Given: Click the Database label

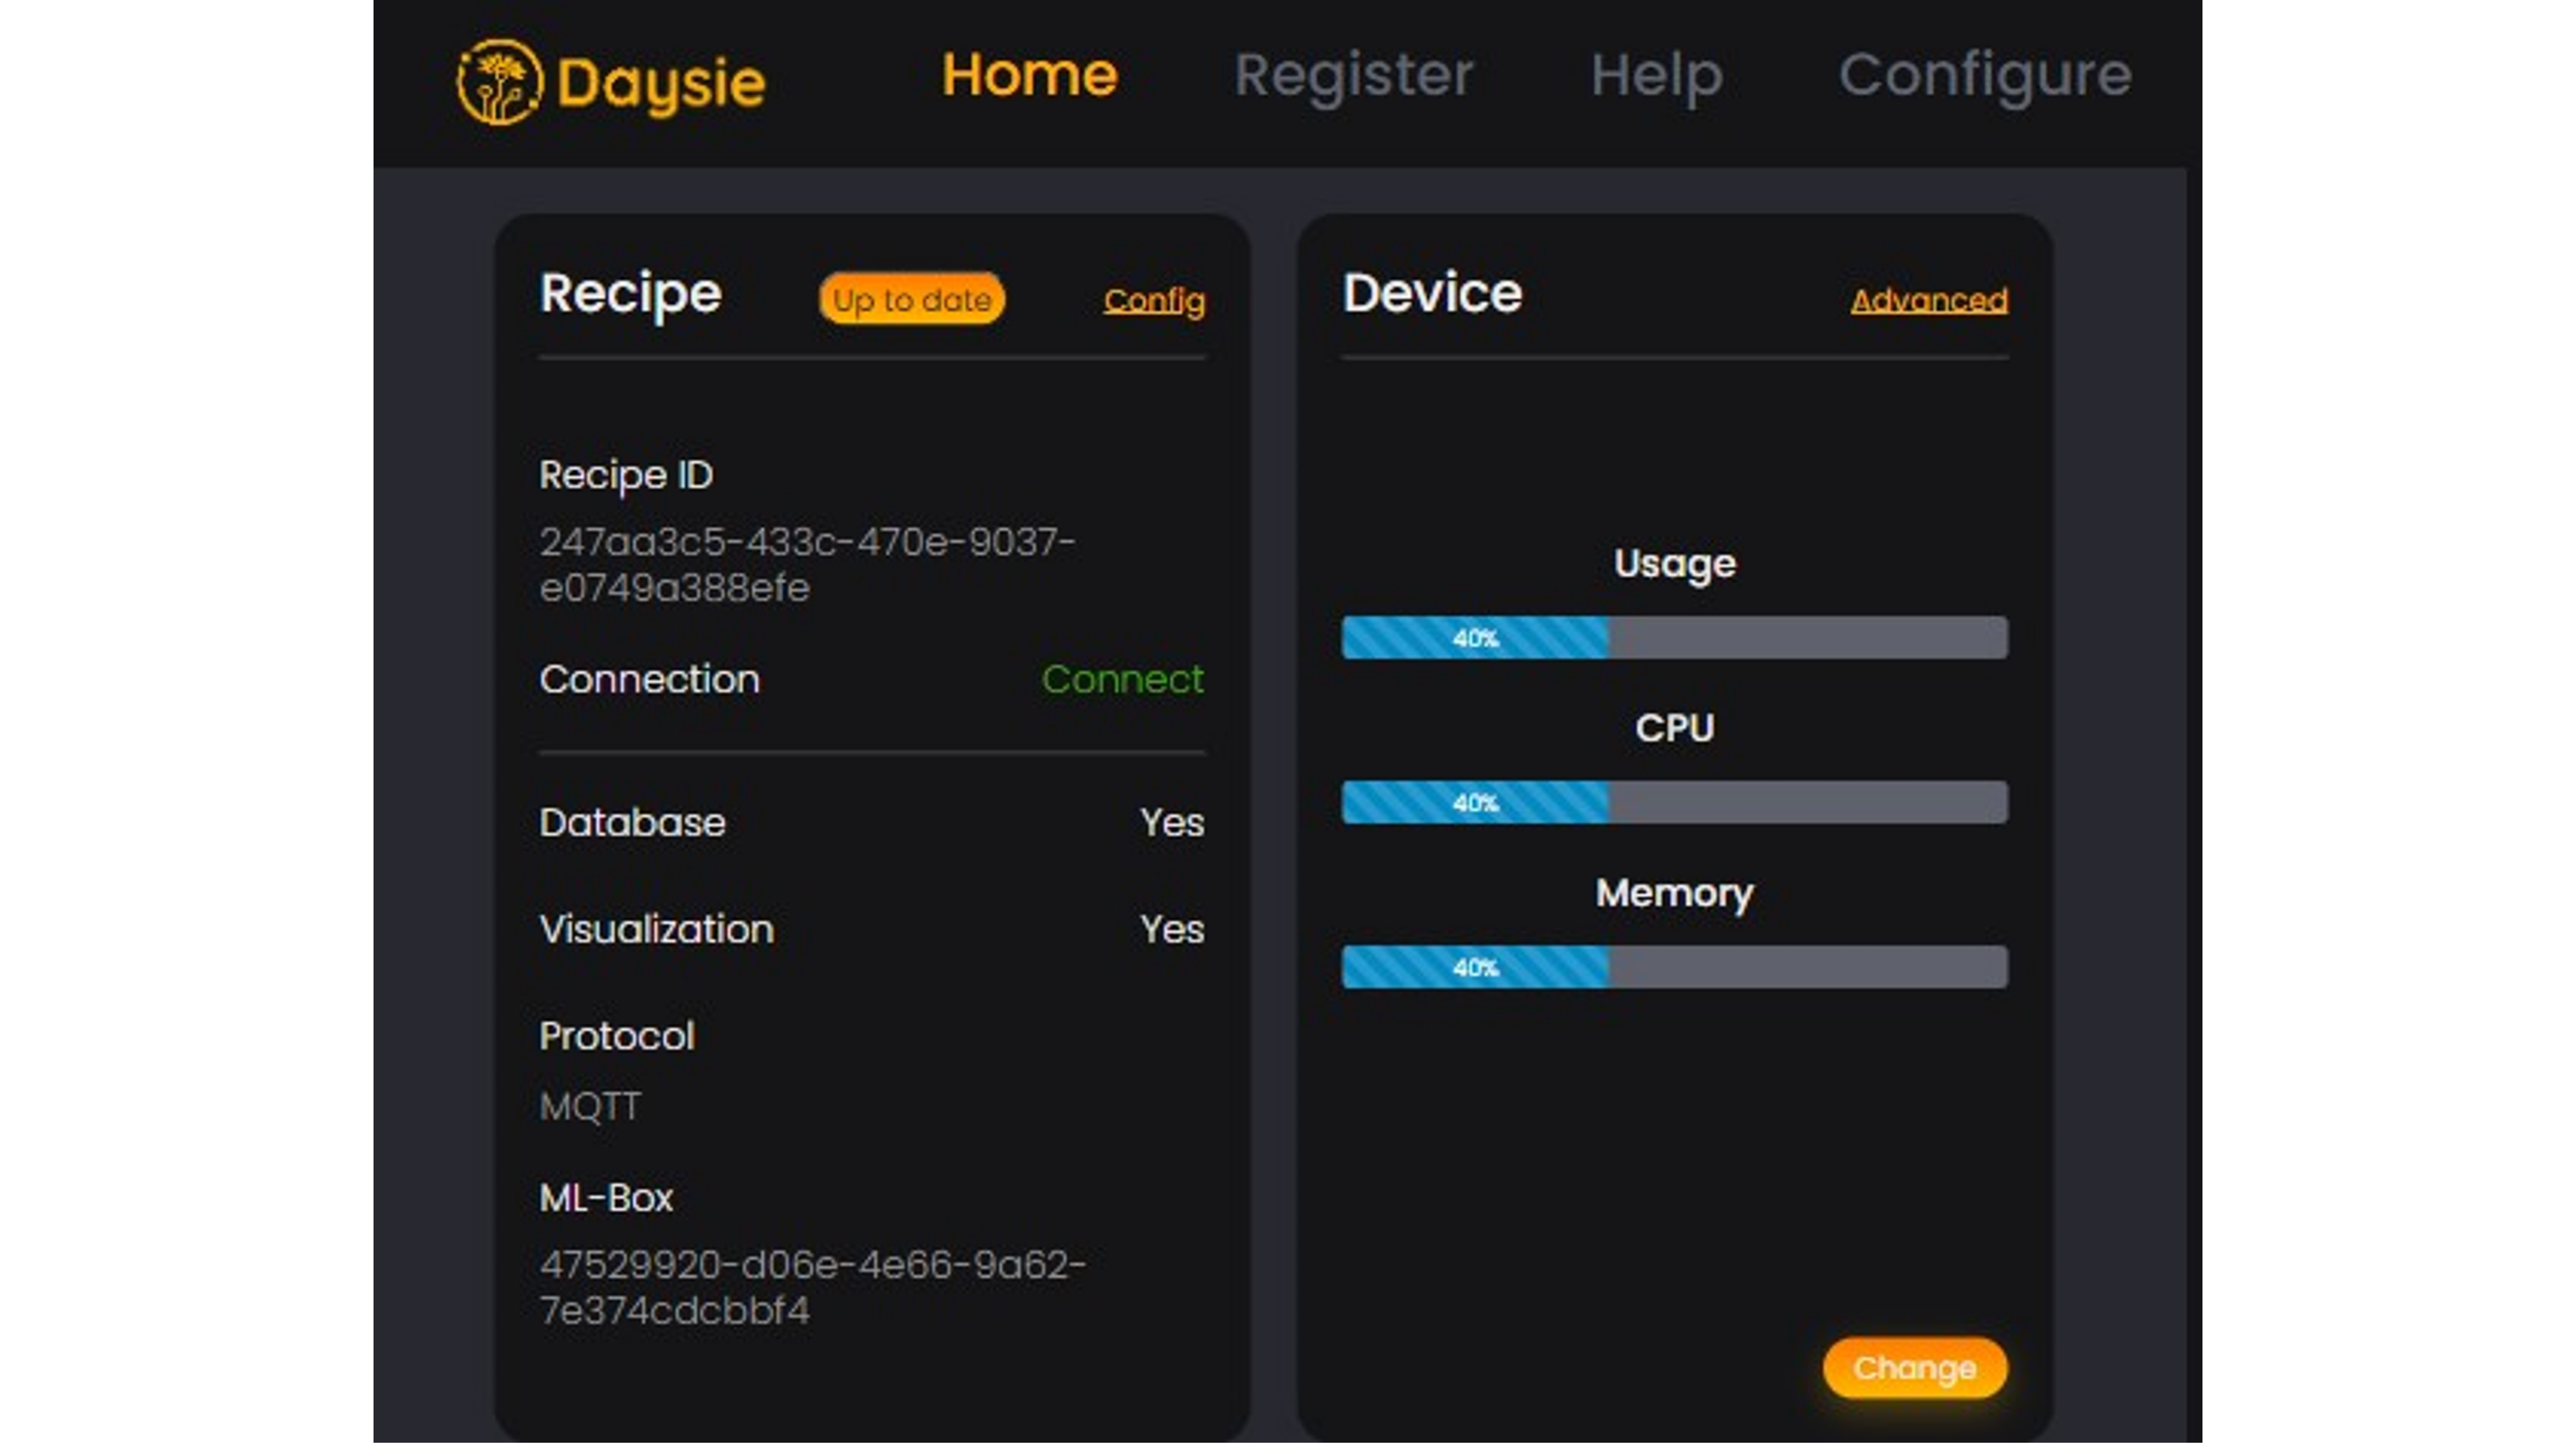Looking at the screenshot, I should click(632, 823).
